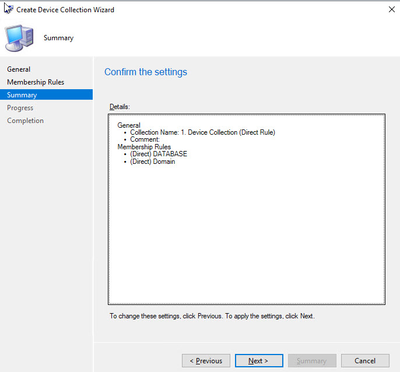Click the General heading inside the details box
Viewport: 400px width, 372px height.
point(129,125)
